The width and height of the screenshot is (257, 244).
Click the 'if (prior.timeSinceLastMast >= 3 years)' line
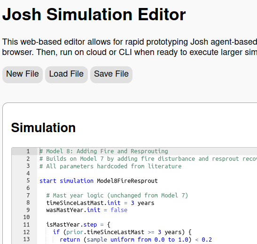click(x=122, y=232)
